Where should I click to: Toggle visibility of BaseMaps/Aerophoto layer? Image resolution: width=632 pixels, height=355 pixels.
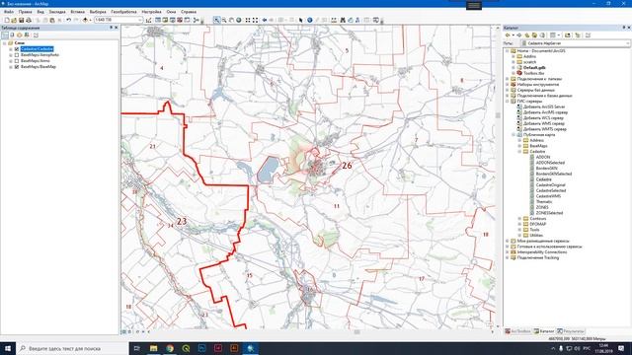17,55
